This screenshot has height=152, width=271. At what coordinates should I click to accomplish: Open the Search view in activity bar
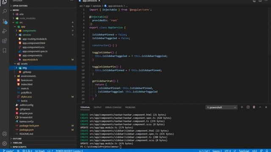5,11
